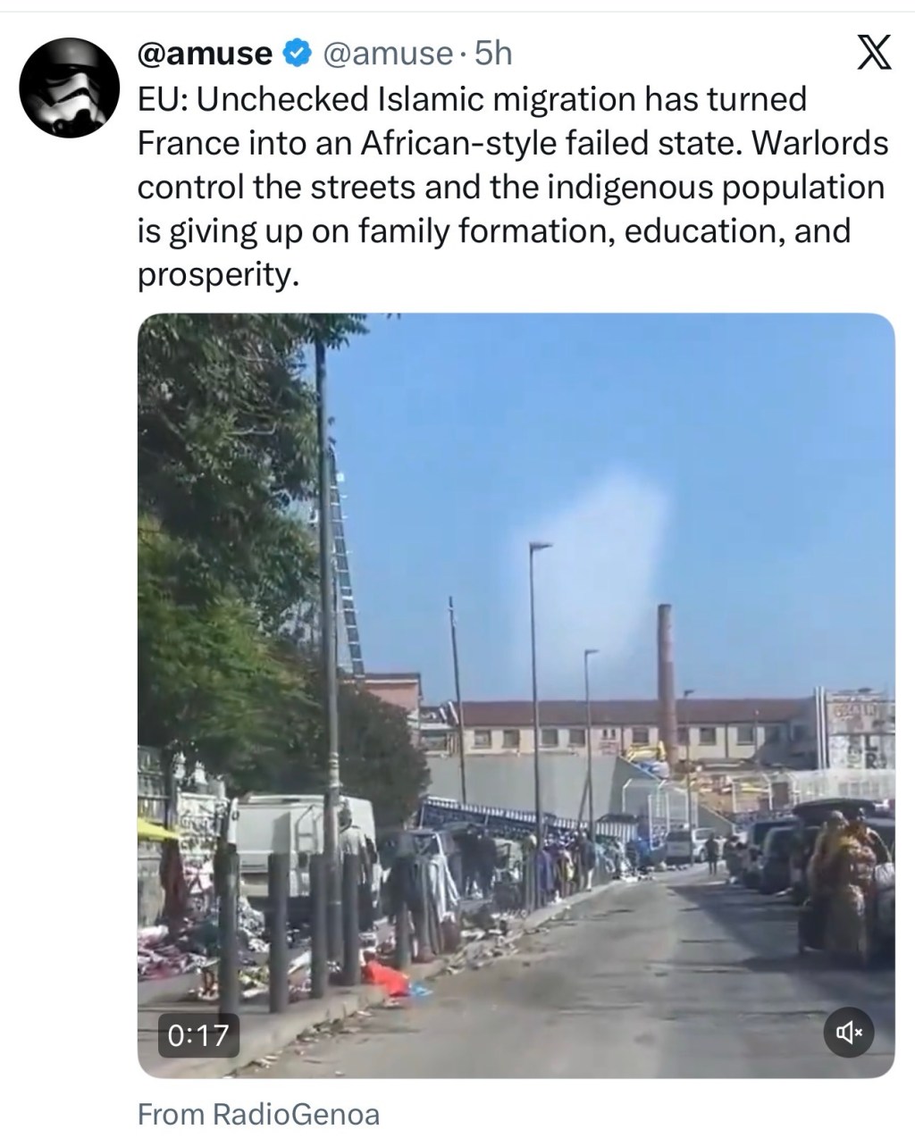Image resolution: width=915 pixels, height=1138 pixels.
Task: Open the bold @amuse display name
Action: (206, 54)
